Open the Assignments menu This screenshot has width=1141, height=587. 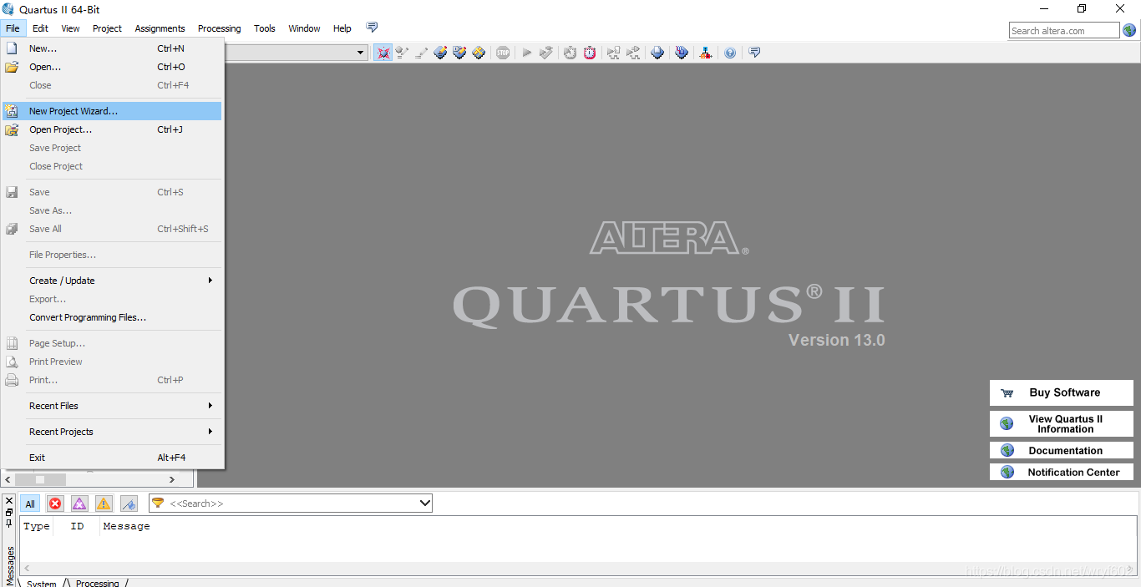tap(160, 28)
